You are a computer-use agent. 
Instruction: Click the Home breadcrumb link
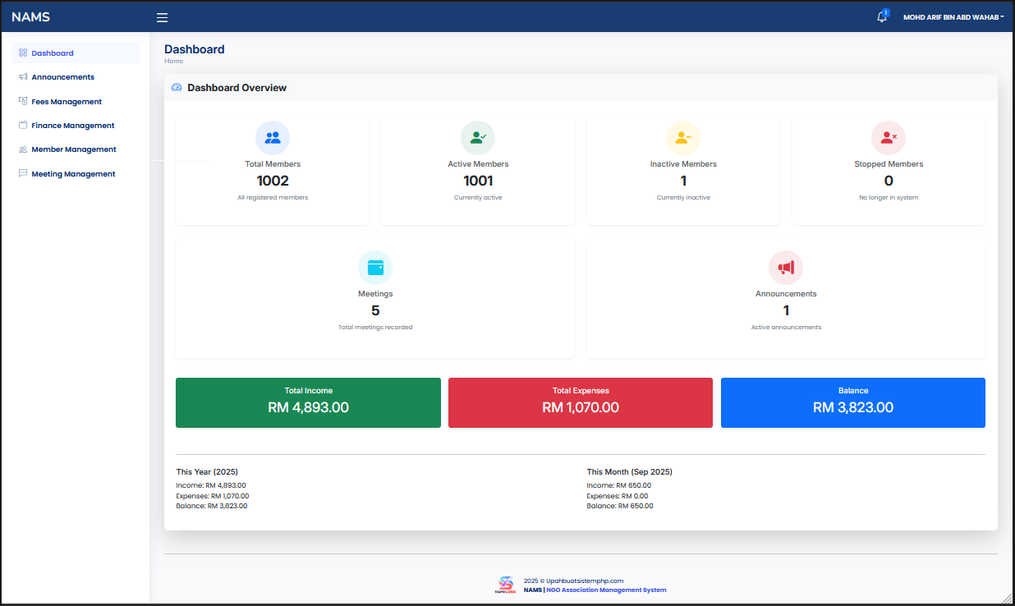pos(173,62)
